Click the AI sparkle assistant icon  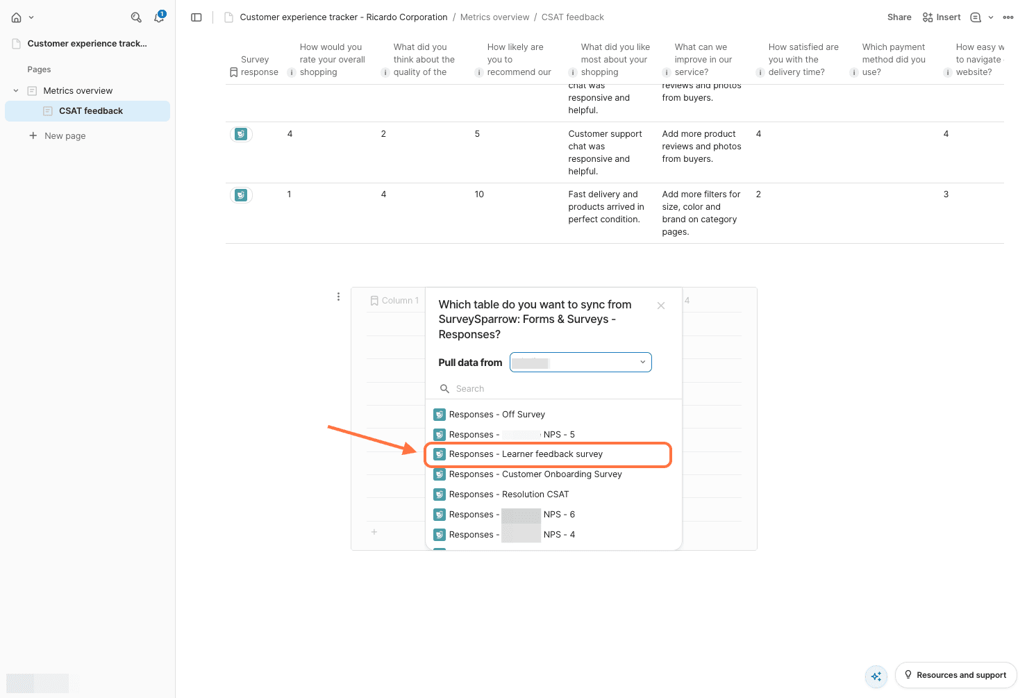pos(876,676)
